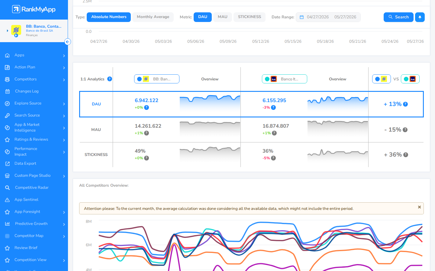Click the Competitive Radar magnifier icon
Screen dimensions: 435x271
click(x=7, y=188)
